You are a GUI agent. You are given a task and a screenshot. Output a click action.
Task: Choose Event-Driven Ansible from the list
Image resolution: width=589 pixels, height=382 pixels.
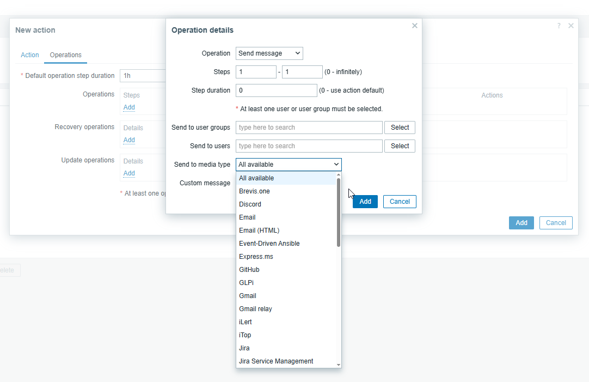269,244
